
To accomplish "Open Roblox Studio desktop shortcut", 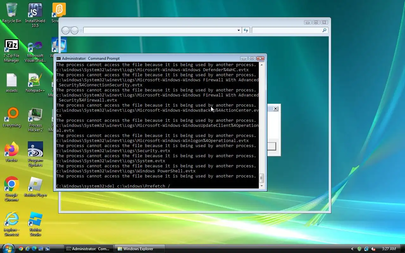I will point(35,224).
